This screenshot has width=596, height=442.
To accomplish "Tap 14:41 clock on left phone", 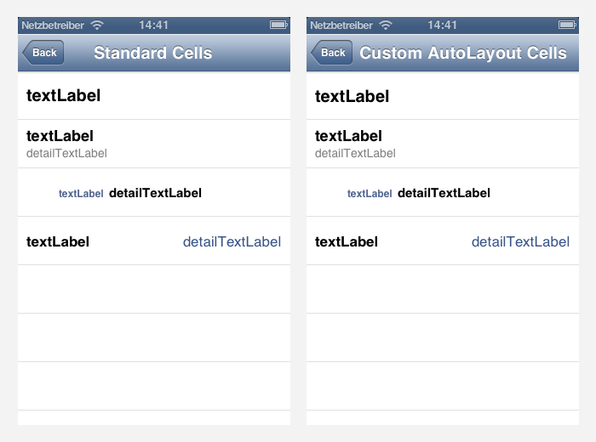I will 154,25.
